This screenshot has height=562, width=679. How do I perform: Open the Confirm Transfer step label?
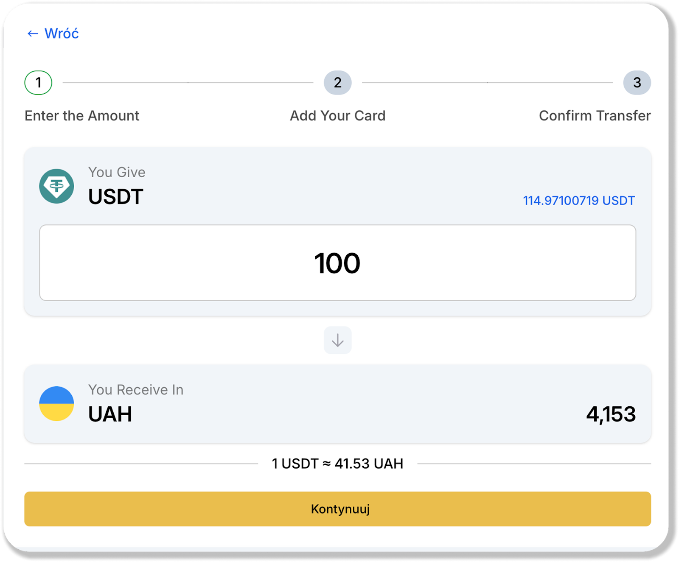[595, 116]
